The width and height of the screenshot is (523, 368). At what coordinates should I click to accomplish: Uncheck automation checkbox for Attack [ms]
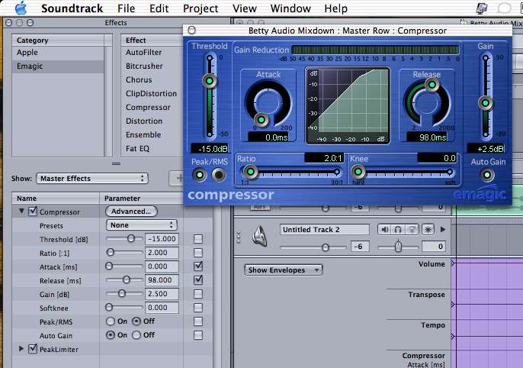click(198, 266)
